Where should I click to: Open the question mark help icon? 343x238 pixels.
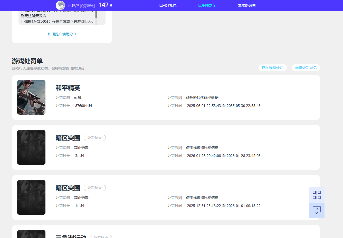pos(317,210)
